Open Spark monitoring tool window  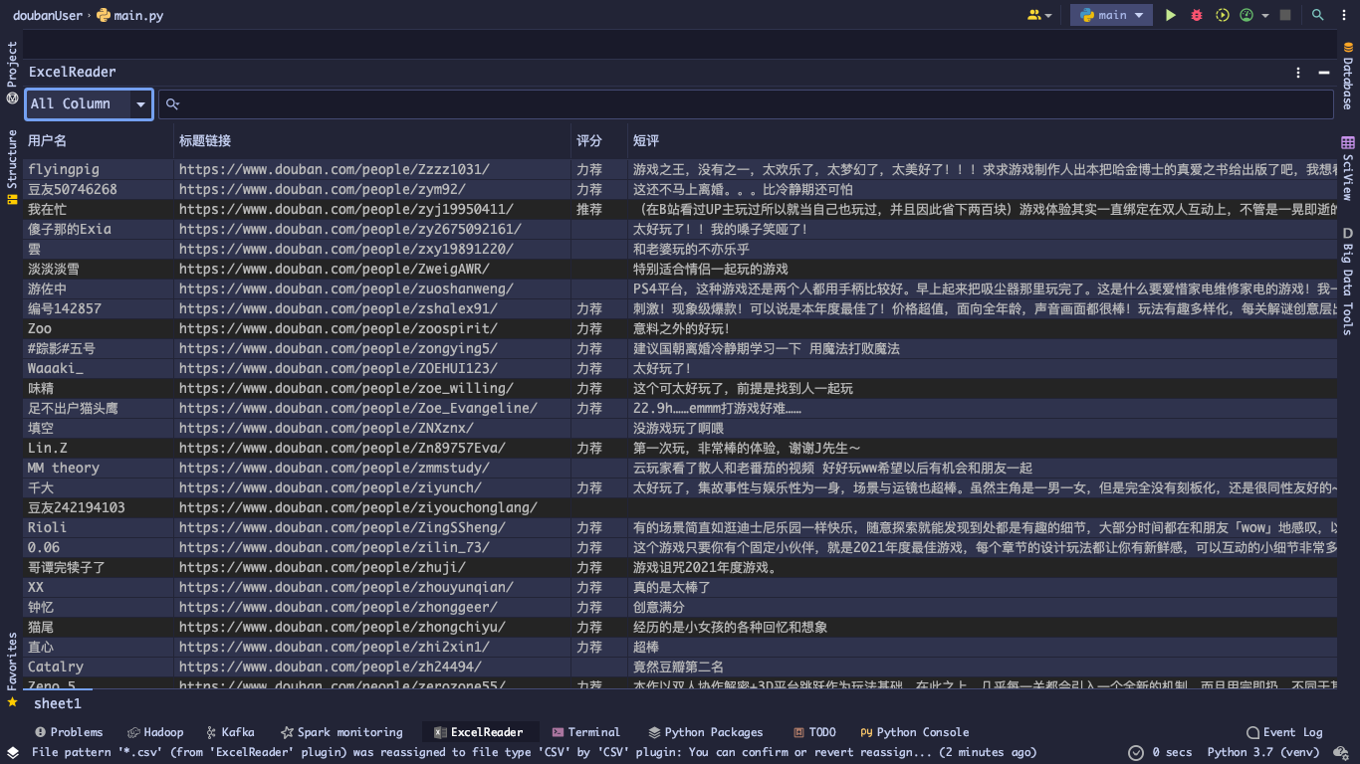341,732
